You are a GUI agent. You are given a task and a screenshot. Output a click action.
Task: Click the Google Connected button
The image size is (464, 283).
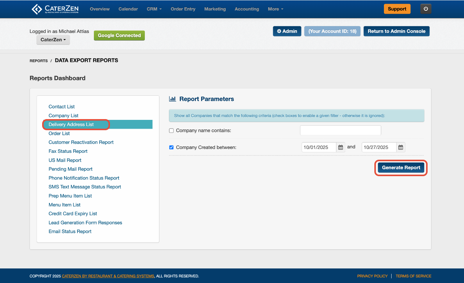coord(119,36)
